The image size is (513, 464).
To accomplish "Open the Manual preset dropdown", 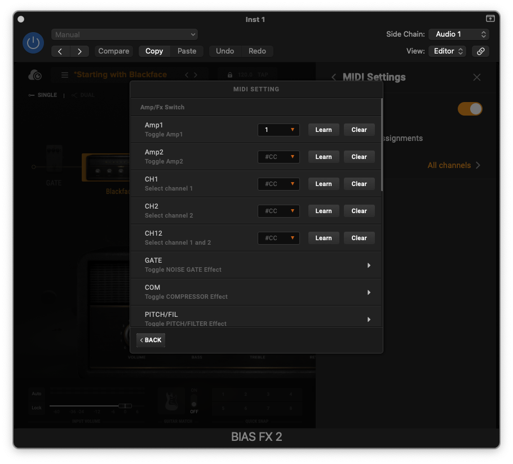I will (x=125, y=34).
